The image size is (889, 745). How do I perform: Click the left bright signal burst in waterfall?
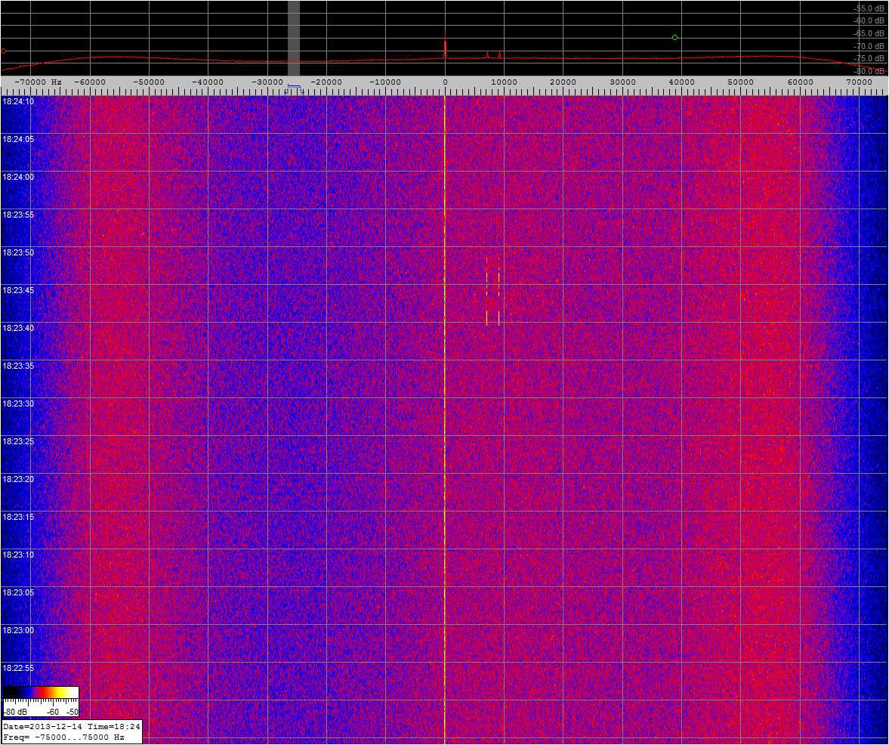coord(486,291)
